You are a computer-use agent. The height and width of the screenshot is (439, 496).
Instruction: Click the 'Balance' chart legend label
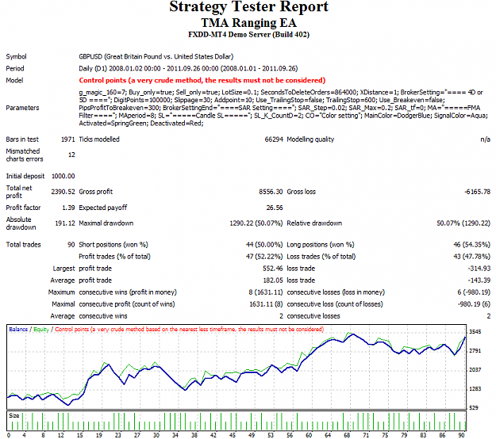[x=18, y=330]
